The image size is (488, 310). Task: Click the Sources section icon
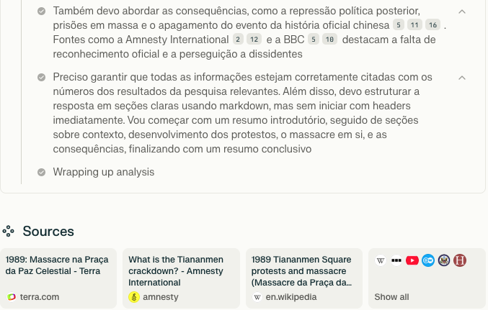9,232
